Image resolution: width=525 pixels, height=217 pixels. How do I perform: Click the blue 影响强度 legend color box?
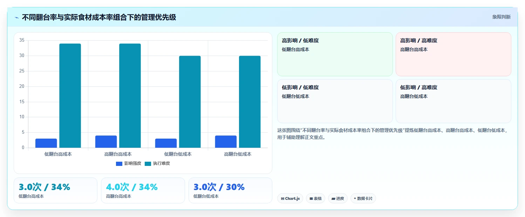(119, 164)
